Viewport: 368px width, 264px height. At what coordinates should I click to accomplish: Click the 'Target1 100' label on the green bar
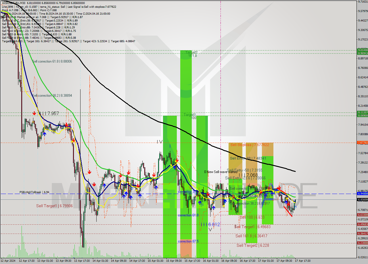tap(190, 116)
